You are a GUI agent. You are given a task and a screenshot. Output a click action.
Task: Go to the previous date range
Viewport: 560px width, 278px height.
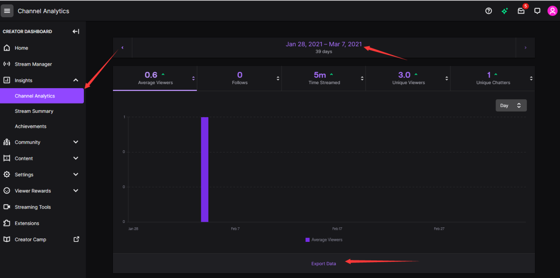(x=123, y=48)
